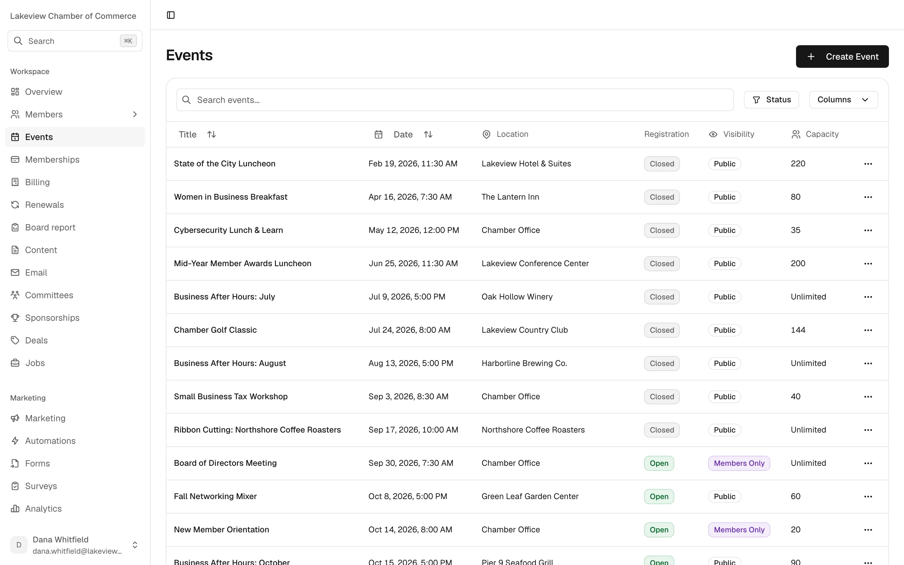Open actions for State of the City Luncheon
The width and height of the screenshot is (904, 565).
click(868, 164)
